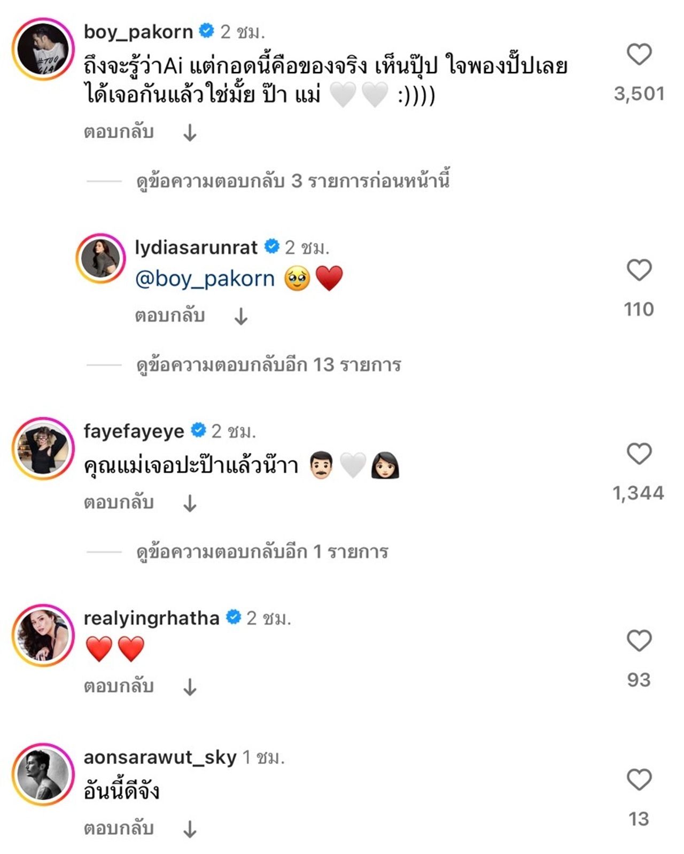Expand 1 more reply under fayefayeye
This screenshot has height=854, width=684.
262,552
